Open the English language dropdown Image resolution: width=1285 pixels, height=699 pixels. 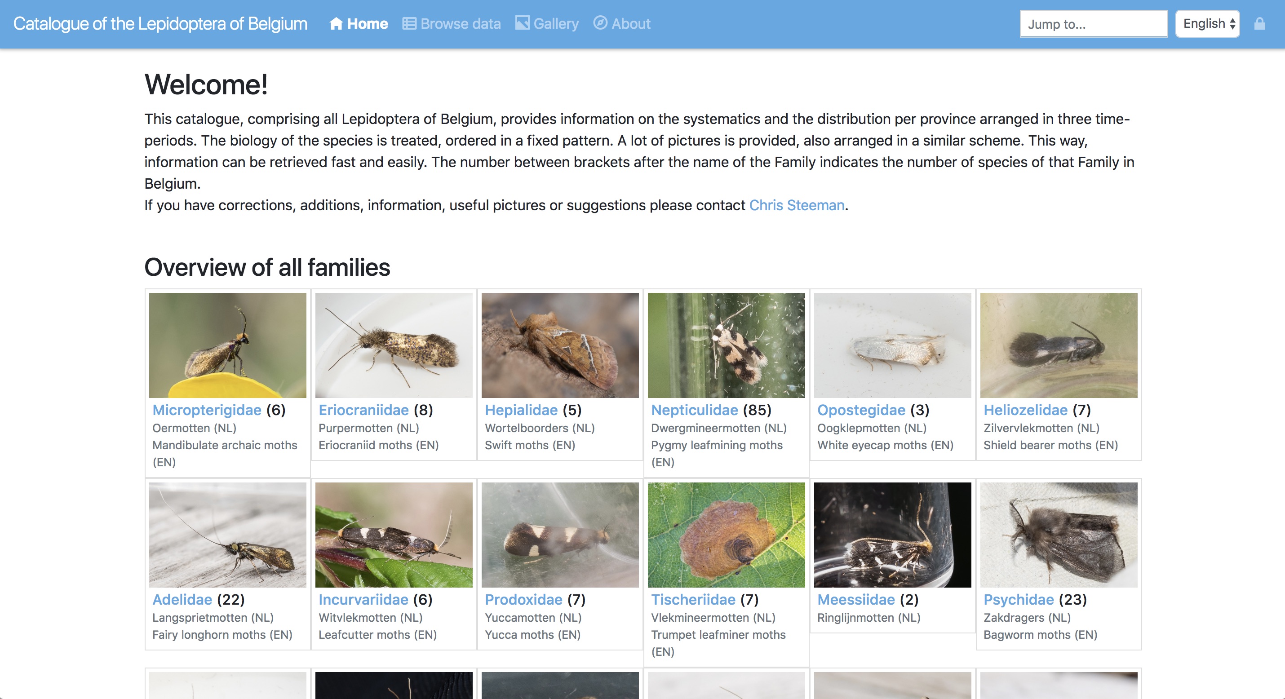coord(1208,23)
